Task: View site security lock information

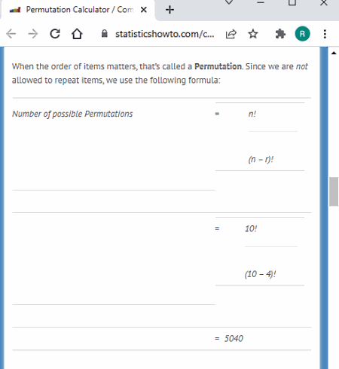Action: [x=105, y=34]
